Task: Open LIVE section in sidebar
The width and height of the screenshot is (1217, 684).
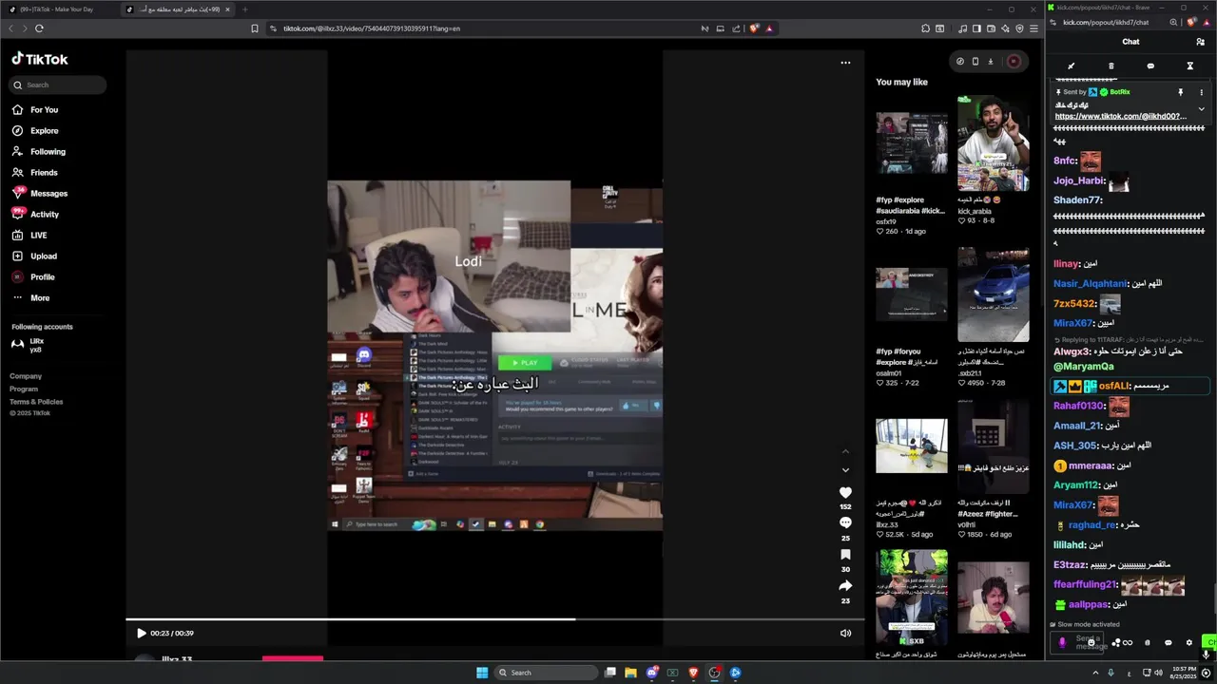Action: [30, 235]
